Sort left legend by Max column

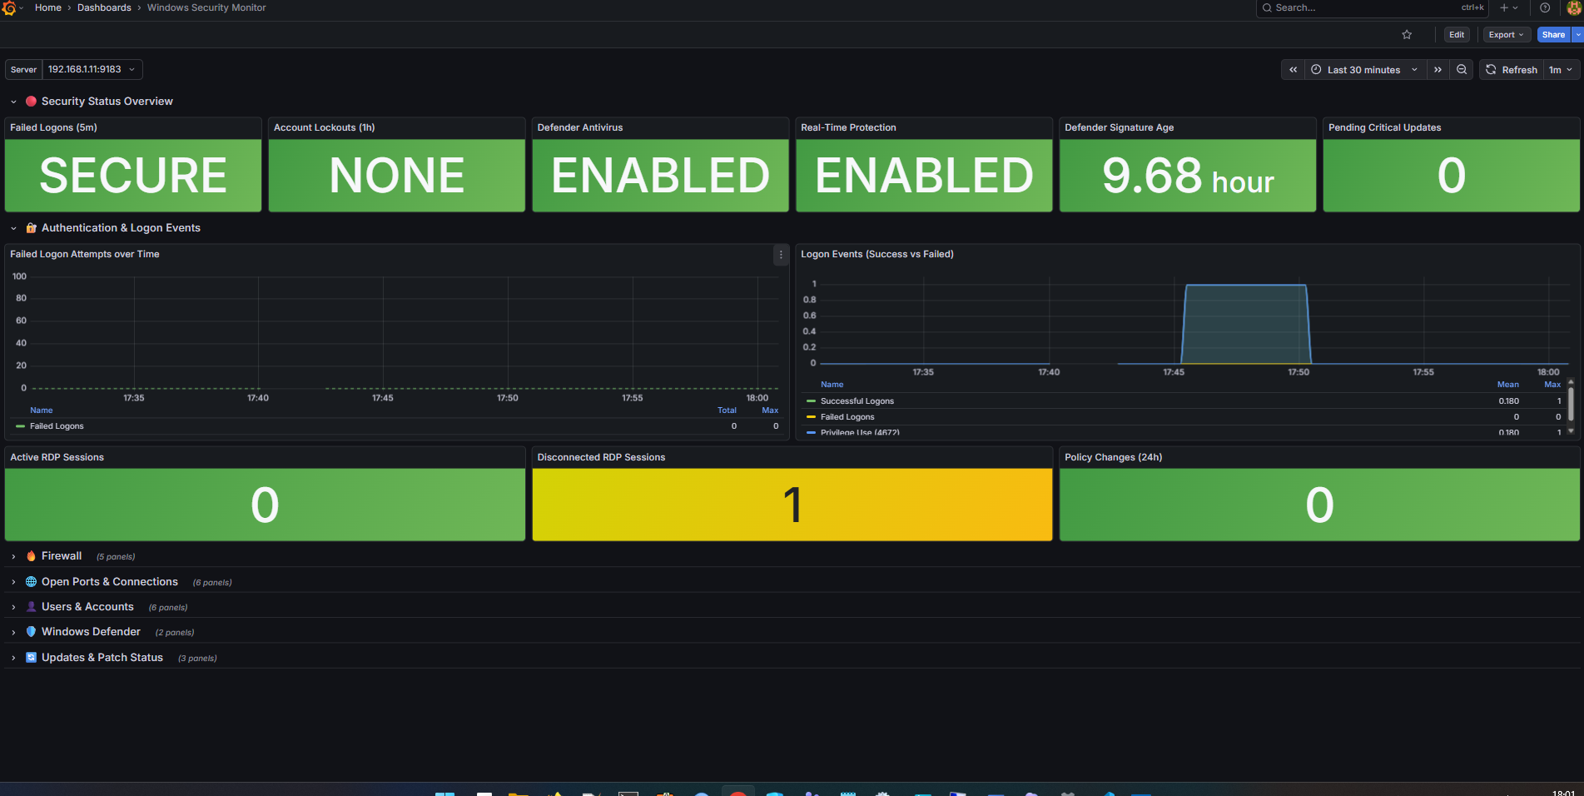(x=770, y=410)
